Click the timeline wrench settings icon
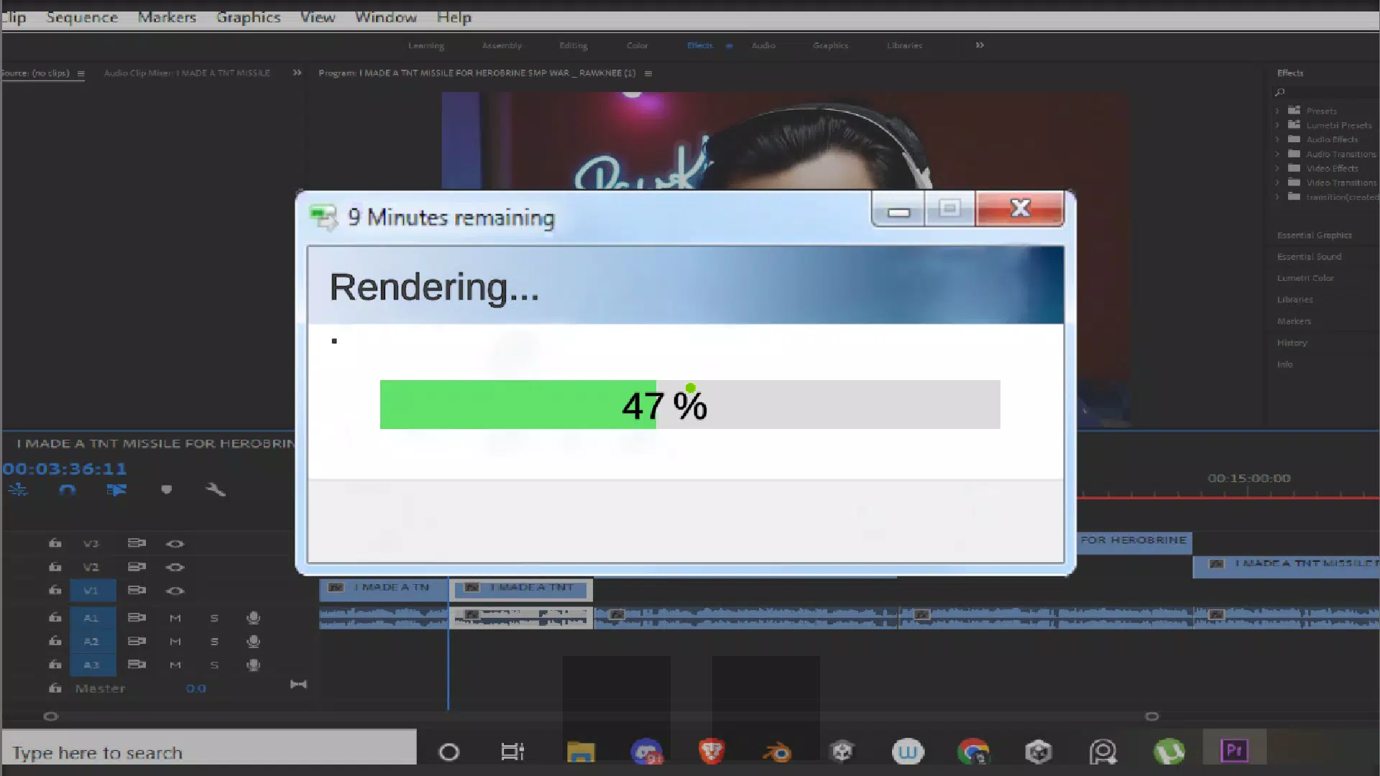Screen dimensions: 1380x776 215,490
